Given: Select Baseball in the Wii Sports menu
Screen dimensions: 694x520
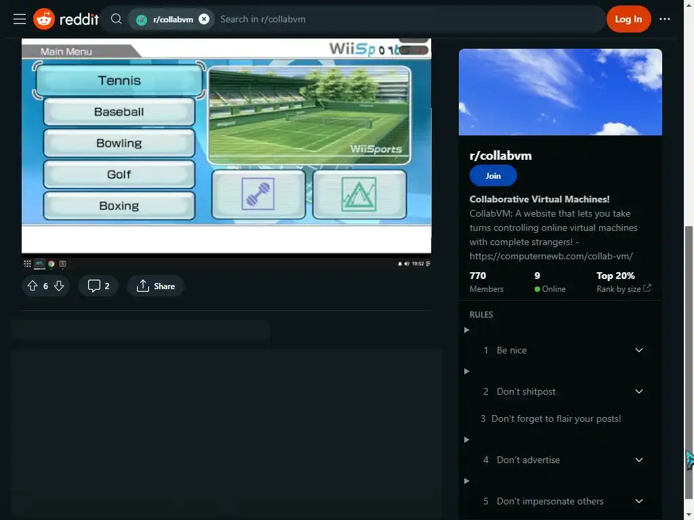Looking at the screenshot, I should (119, 112).
